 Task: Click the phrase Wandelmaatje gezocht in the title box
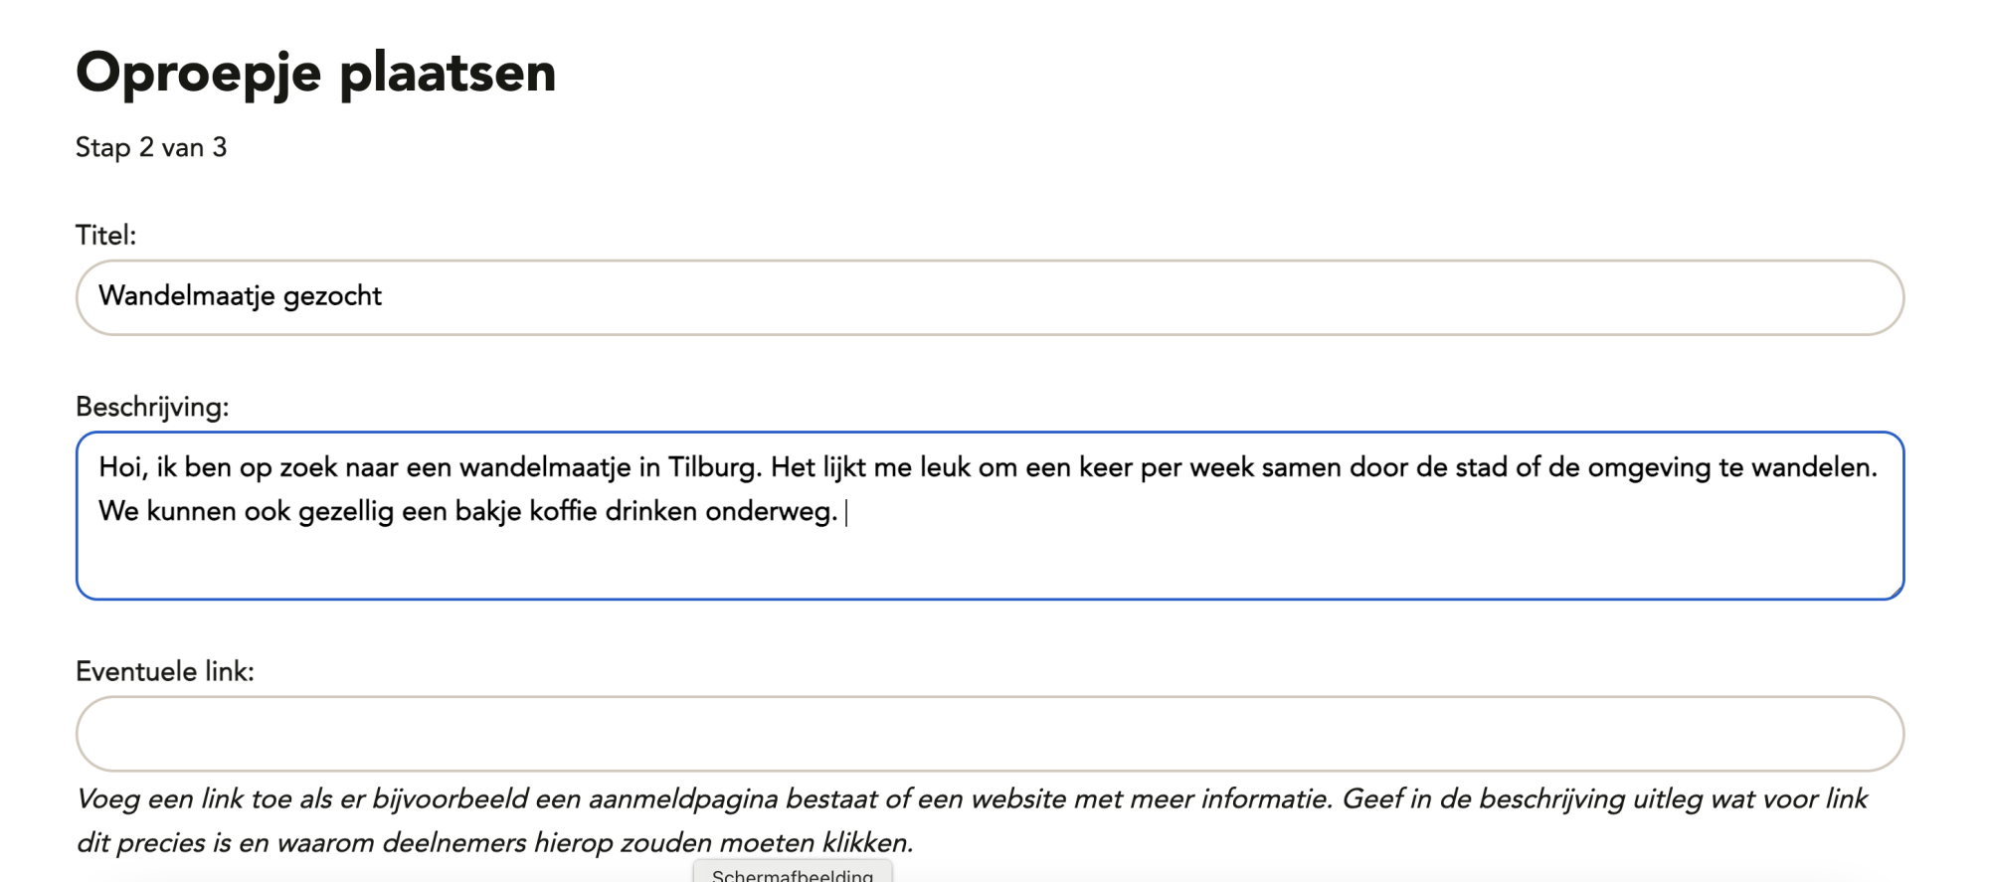point(240,295)
